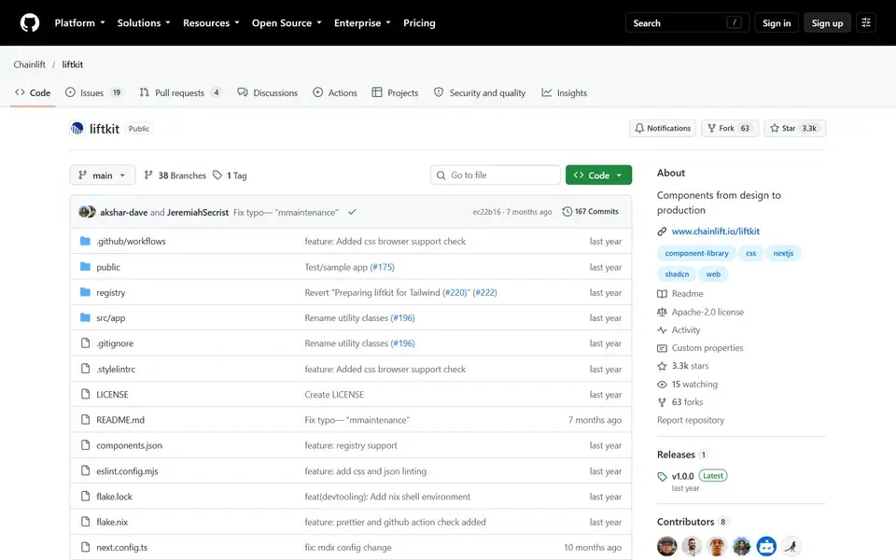Switch to the Issues tab
This screenshot has width=896, height=560.
coord(93,92)
